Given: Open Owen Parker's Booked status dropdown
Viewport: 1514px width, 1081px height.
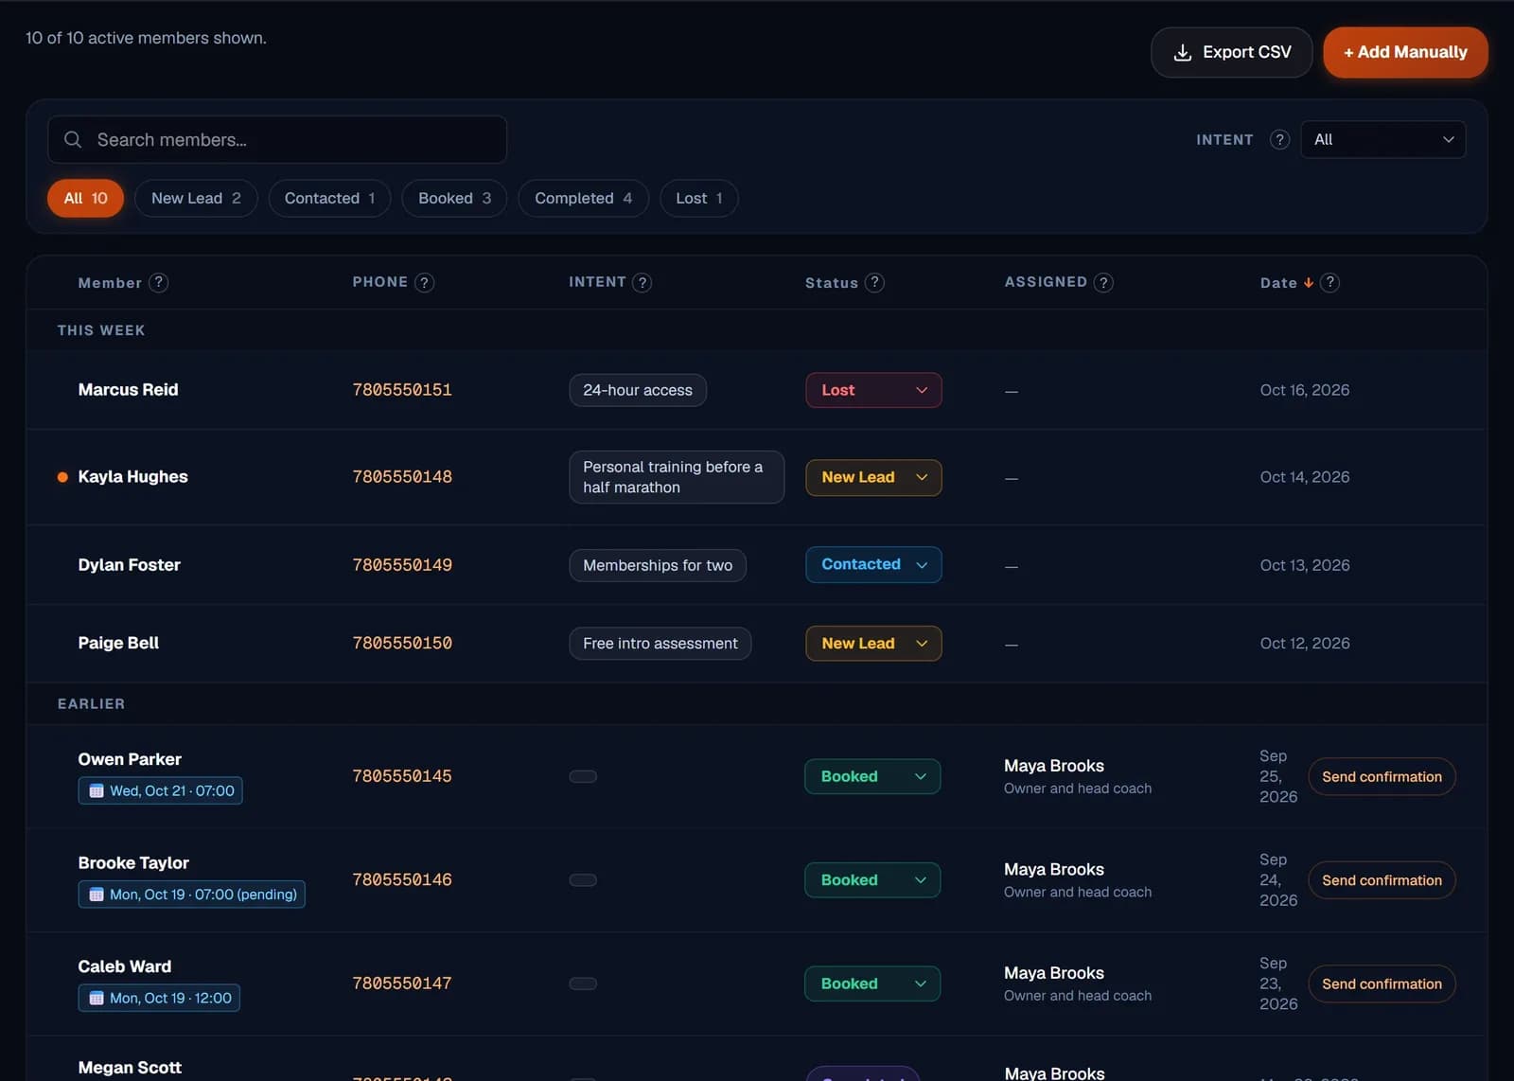Looking at the screenshot, I should coord(872,776).
